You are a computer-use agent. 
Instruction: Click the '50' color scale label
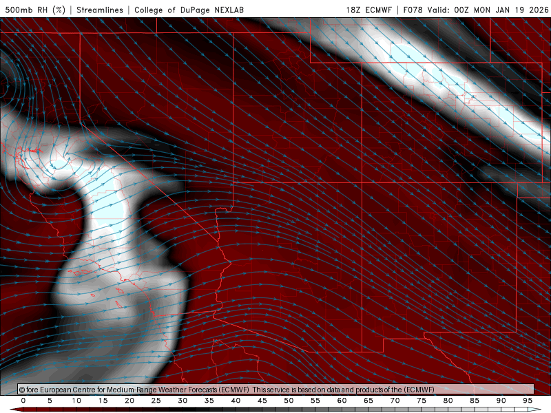point(289,401)
